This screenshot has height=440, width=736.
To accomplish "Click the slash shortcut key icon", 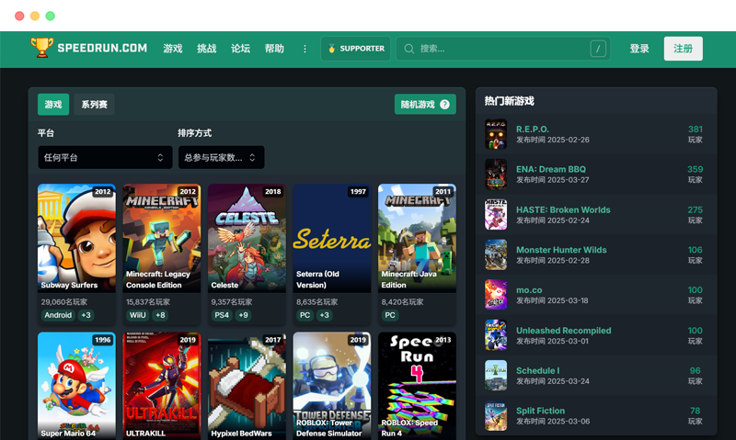I will point(597,49).
